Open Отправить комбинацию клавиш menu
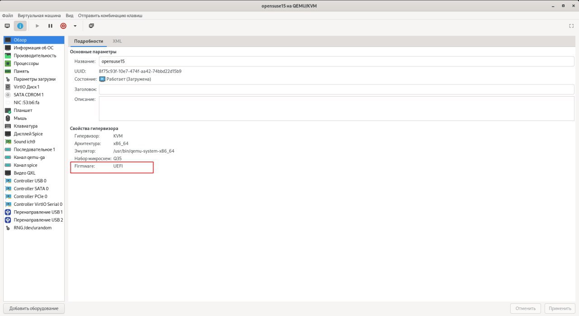This screenshot has width=579, height=316. pyautogui.click(x=110, y=15)
